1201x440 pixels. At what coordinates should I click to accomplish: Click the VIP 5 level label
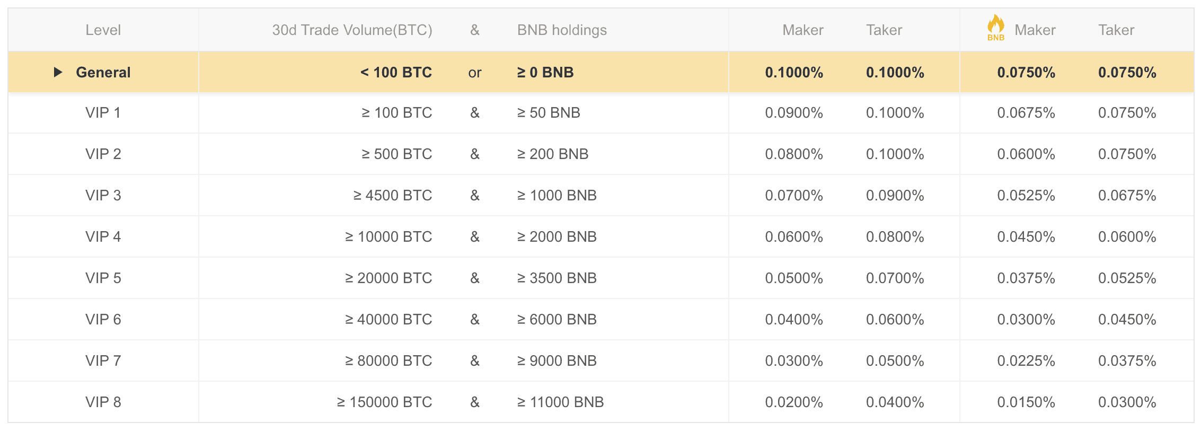(103, 278)
